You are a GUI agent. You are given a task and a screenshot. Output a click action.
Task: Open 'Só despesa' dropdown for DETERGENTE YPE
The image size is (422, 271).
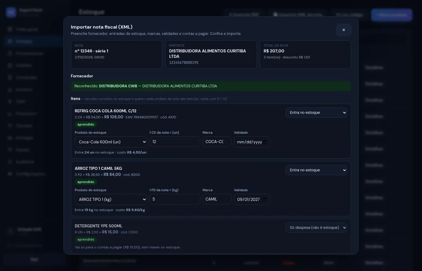pos(316,228)
